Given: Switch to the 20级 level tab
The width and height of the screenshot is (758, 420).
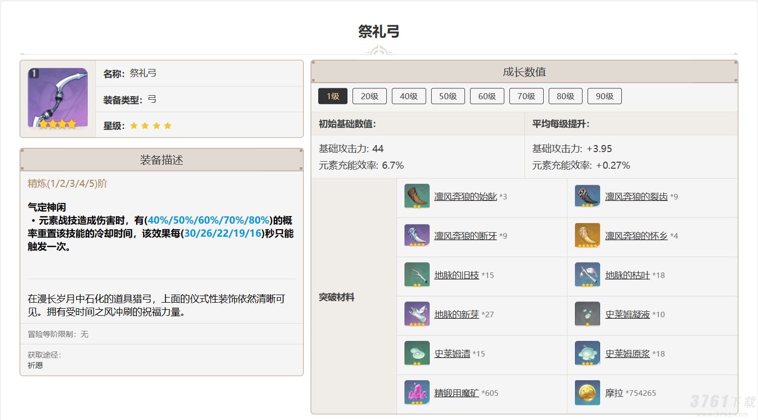Looking at the screenshot, I should pos(369,96).
